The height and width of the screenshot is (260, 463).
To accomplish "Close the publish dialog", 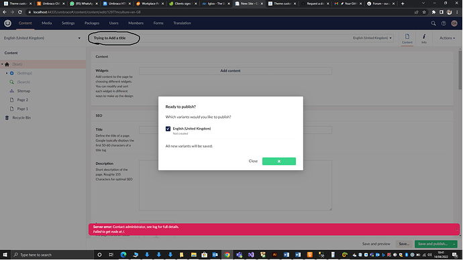I will 253,161.
